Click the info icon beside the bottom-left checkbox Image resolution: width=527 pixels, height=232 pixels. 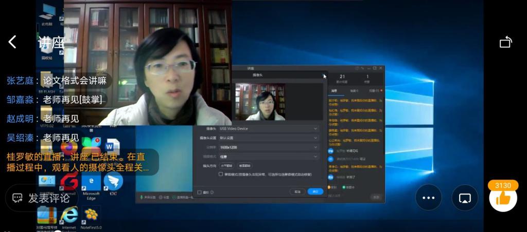[212, 192]
